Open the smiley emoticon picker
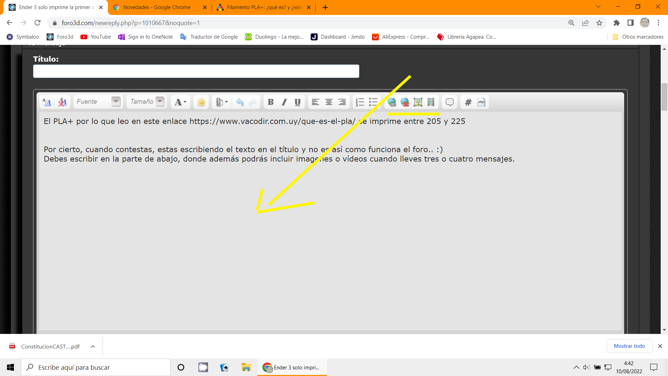Screen dimensions: 668x376 pyautogui.click(x=201, y=102)
